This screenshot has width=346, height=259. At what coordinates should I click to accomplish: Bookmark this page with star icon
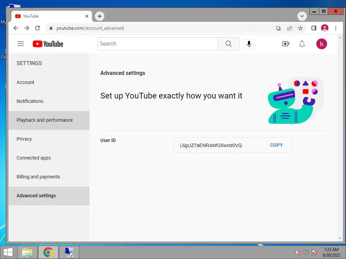pos(300,28)
